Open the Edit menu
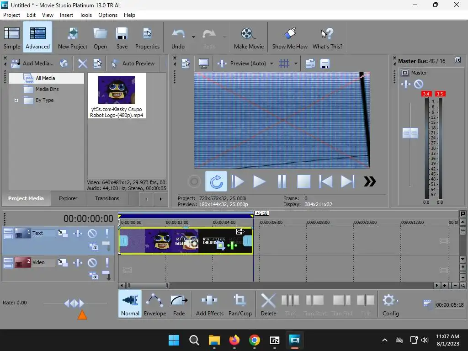This screenshot has height=351, width=468. [x=31, y=15]
